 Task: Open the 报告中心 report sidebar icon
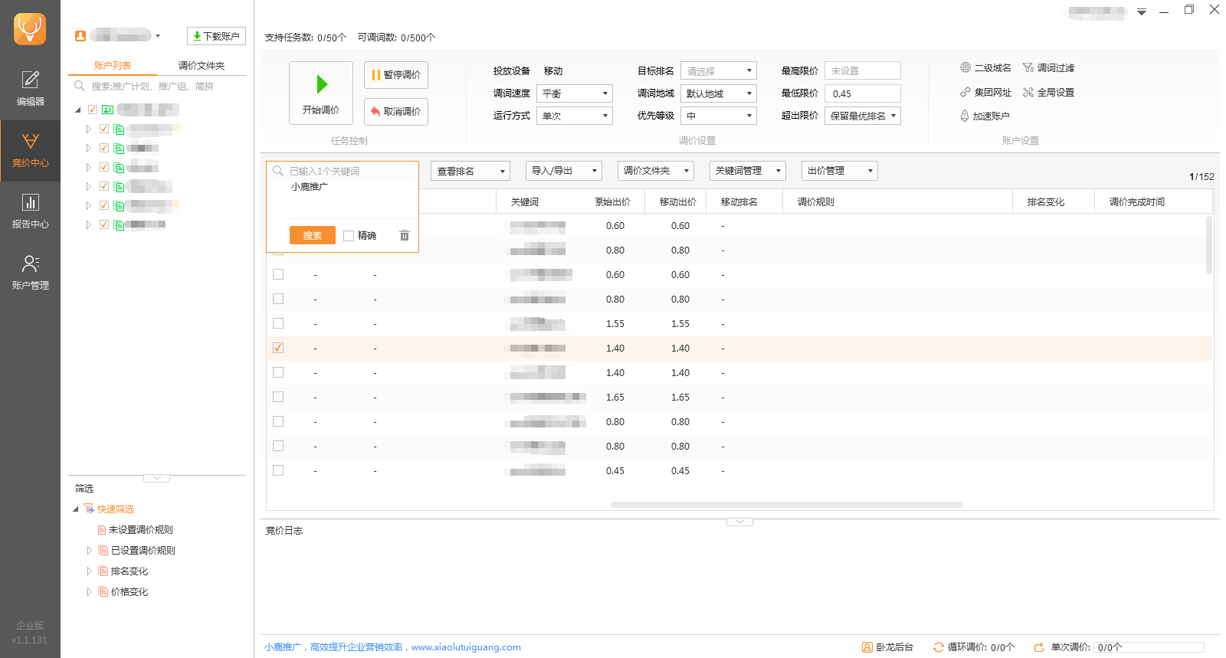coord(30,212)
